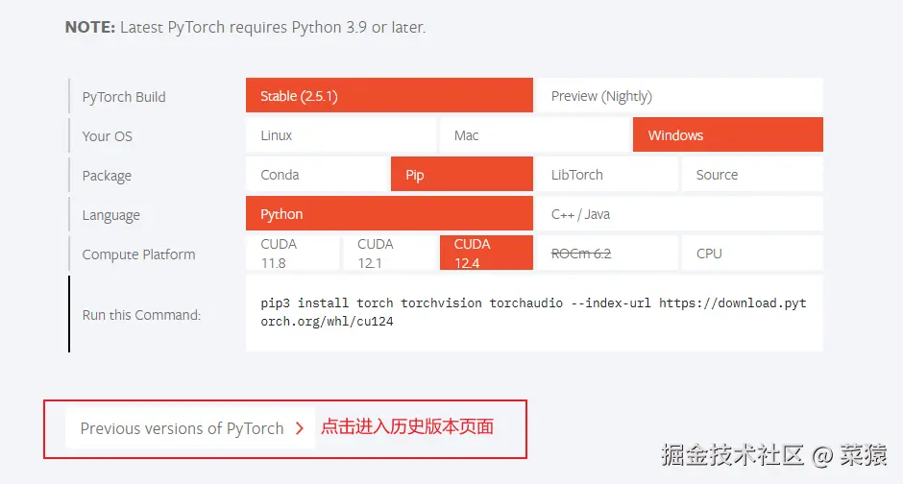Click the struck-through ROCm 6.2 option

(x=607, y=253)
